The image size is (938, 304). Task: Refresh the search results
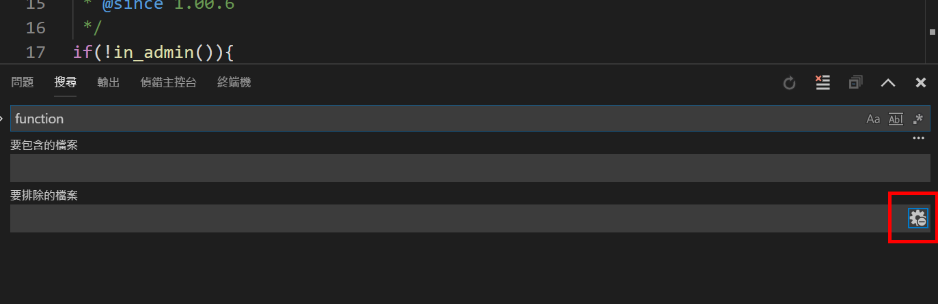point(789,83)
